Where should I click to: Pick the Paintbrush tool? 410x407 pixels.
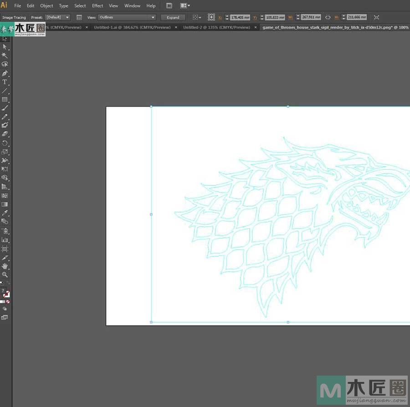(x=5, y=108)
